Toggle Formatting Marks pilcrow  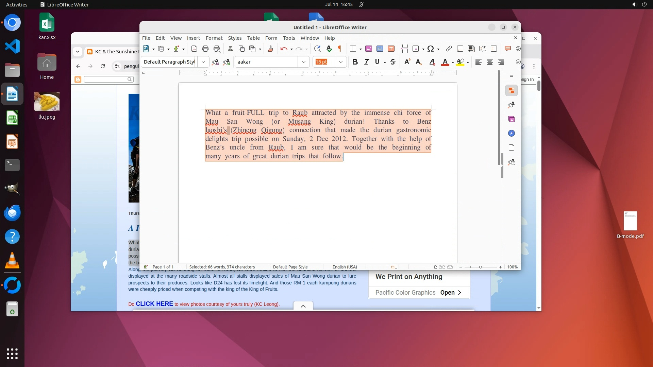coord(339,49)
